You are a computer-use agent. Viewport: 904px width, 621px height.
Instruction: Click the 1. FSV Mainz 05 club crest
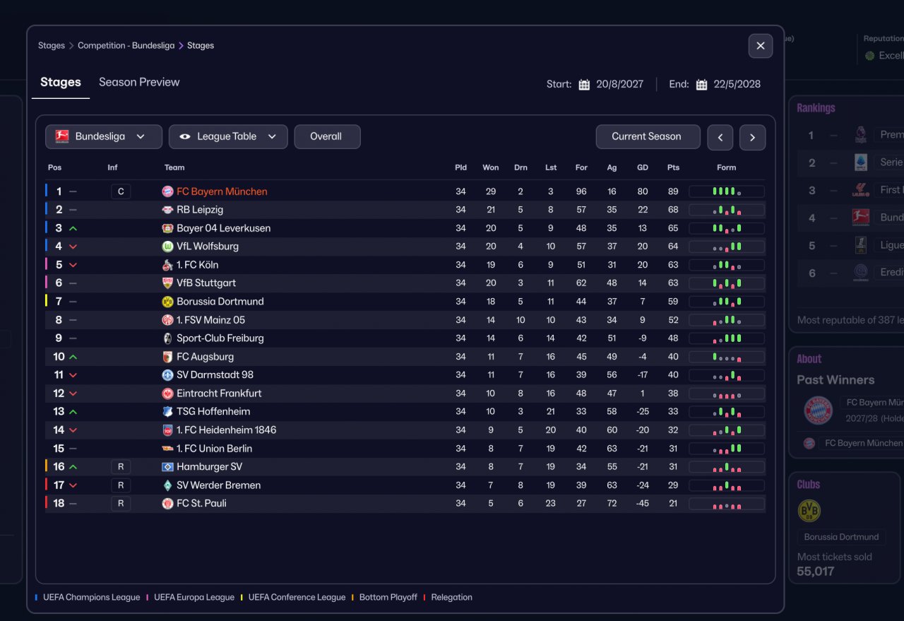(x=167, y=320)
